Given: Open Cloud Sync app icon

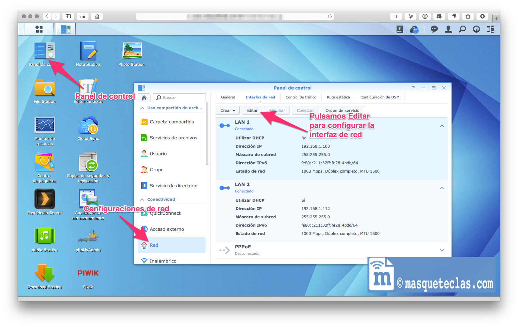Looking at the screenshot, I should (x=88, y=126).
